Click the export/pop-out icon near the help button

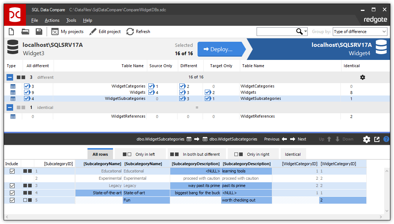coord(377,139)
